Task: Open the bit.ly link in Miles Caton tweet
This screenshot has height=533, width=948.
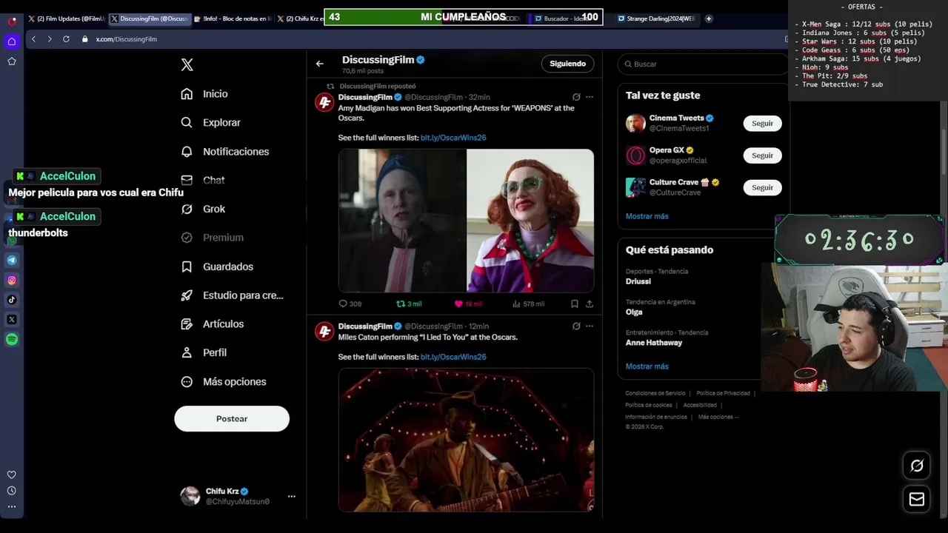Action: [453, 357]
